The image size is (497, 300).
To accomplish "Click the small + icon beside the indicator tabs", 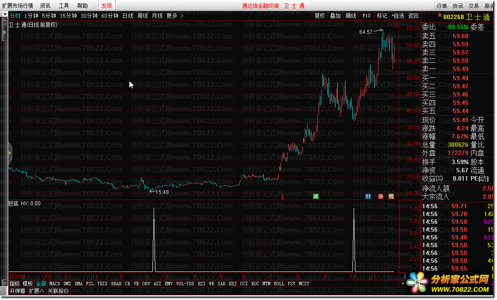I will [403, 283].
